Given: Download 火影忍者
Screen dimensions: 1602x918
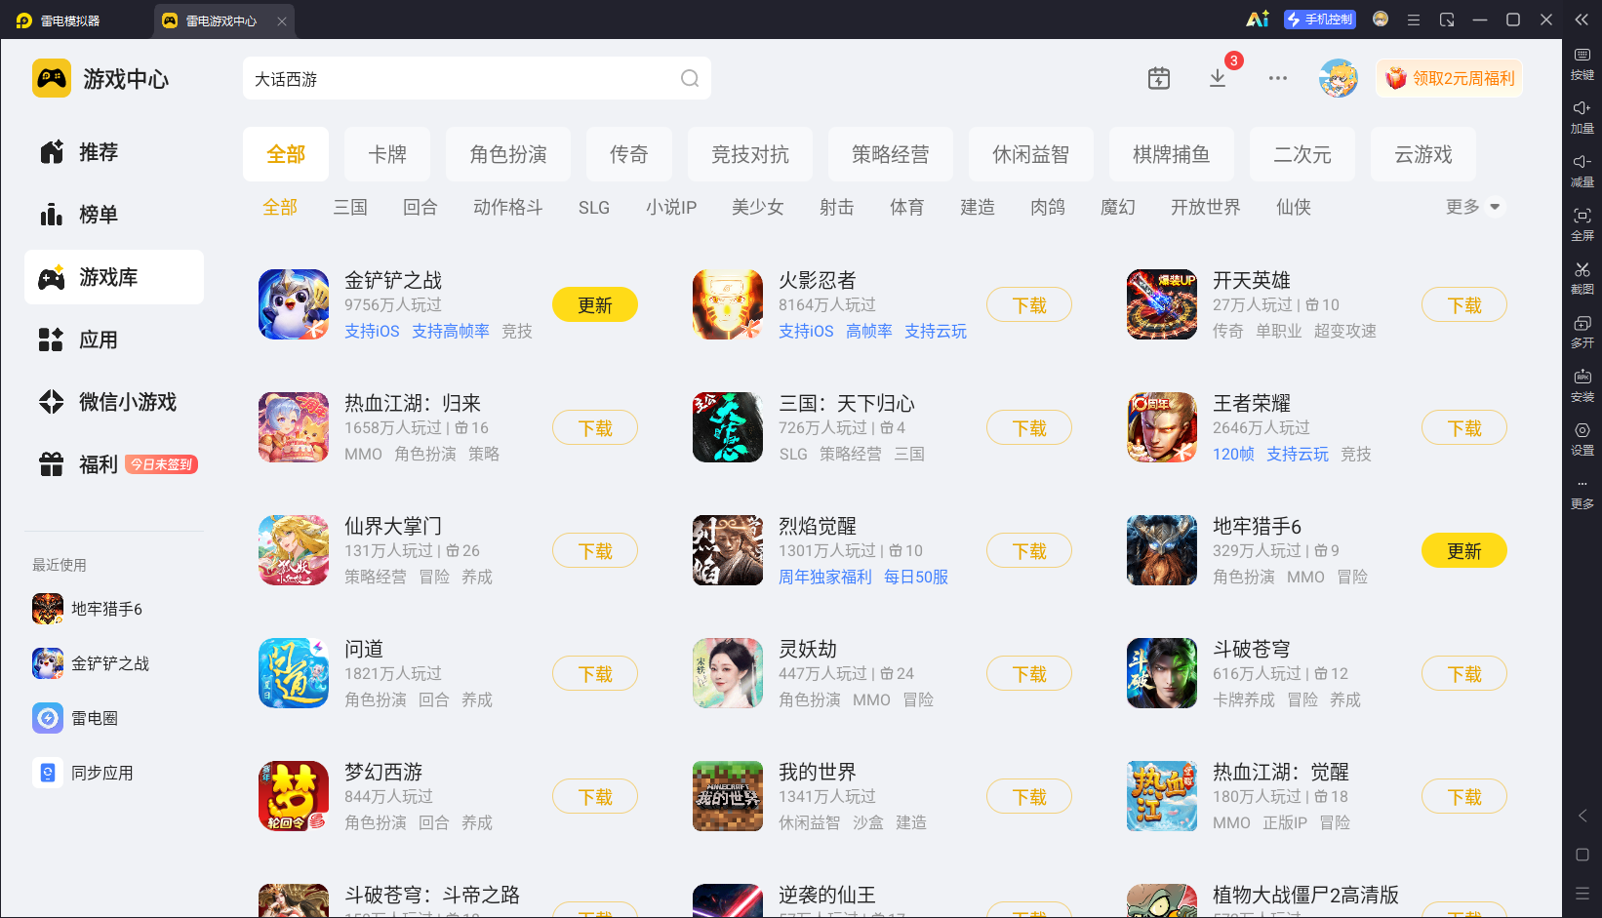Looking at the screenshot, I should point(1029,304).
